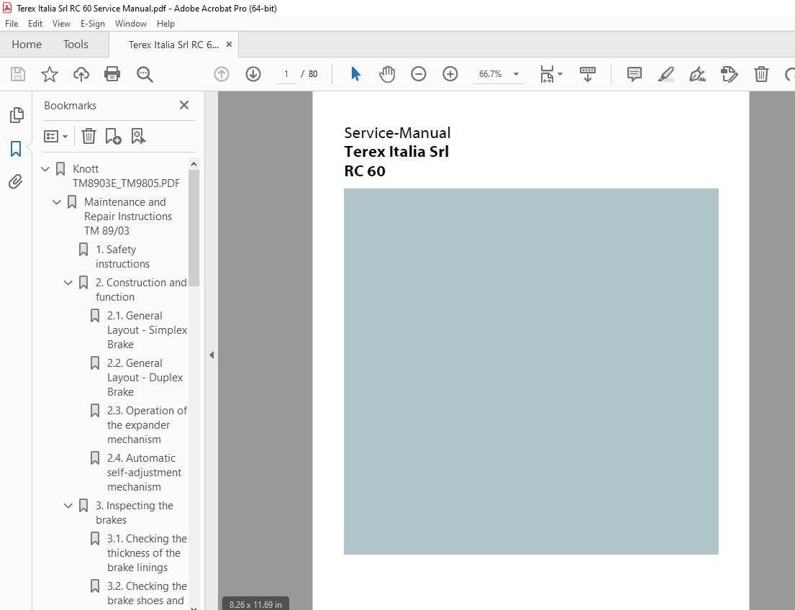Add a new bookmark
The image size is (795, 610).
(x=112, y=136)
